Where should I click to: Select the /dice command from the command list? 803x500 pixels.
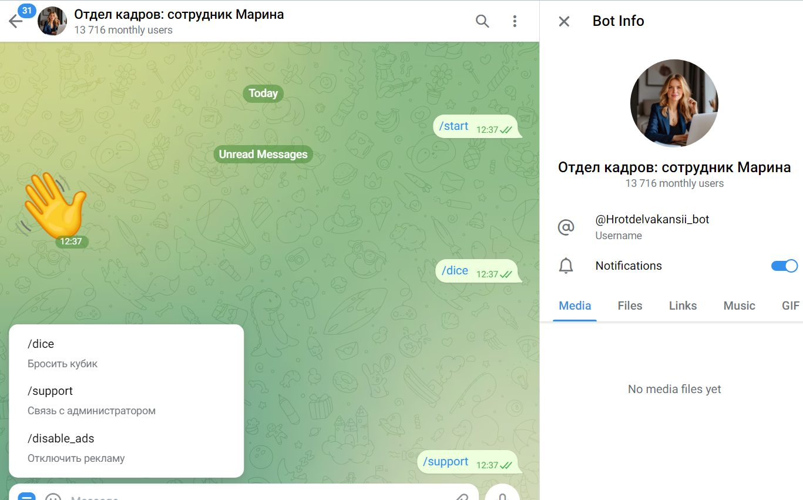click(x=117, y=353)
